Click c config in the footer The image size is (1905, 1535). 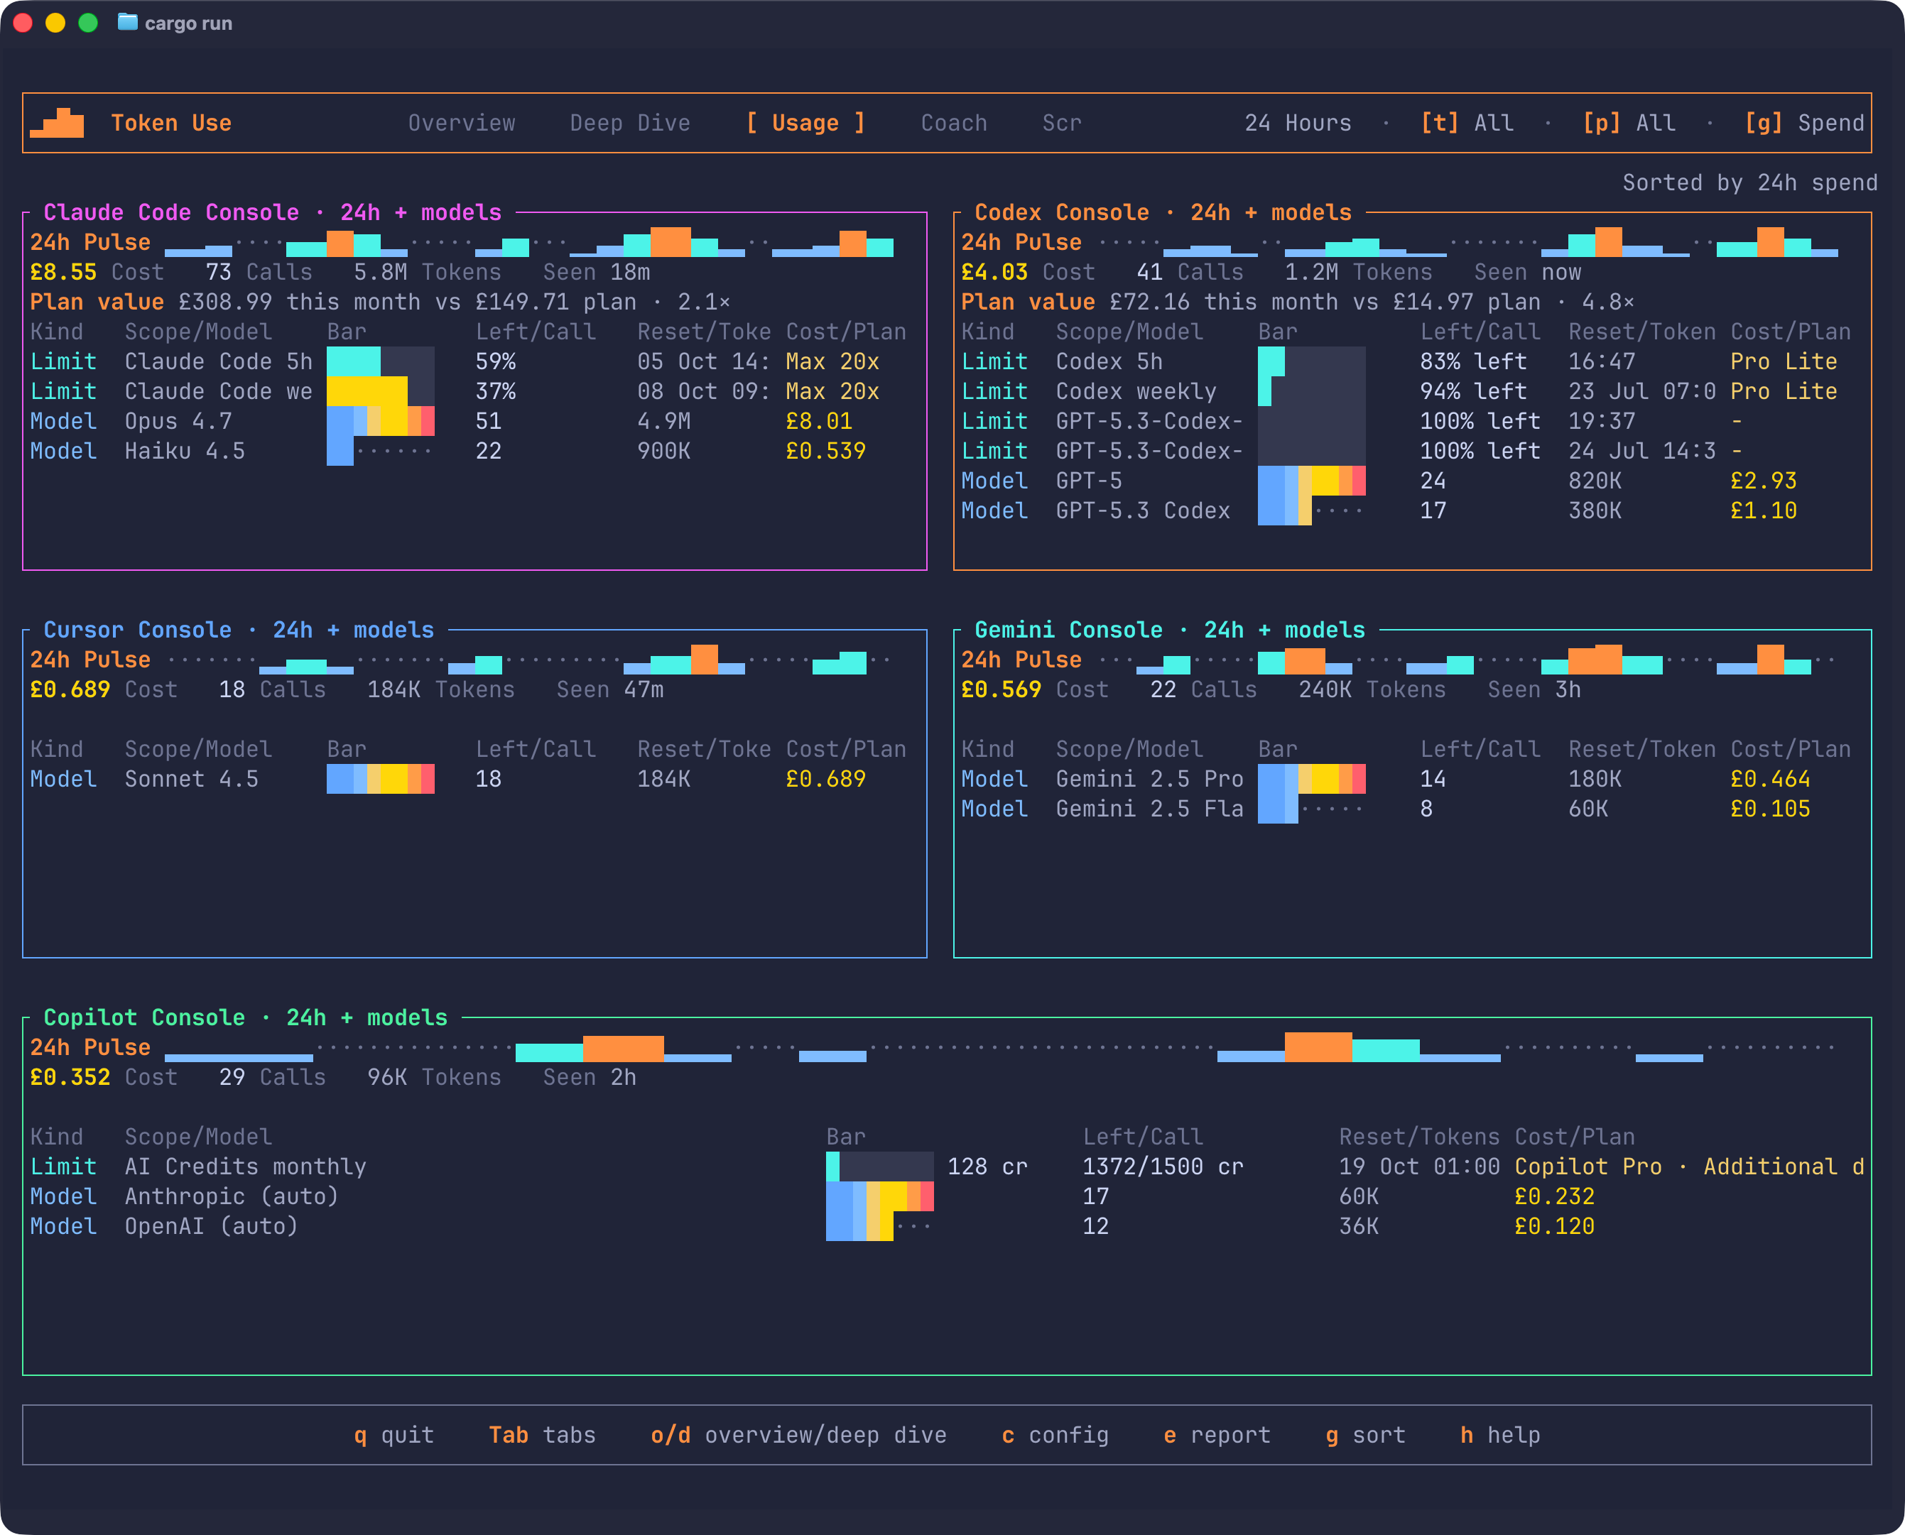click(x=1055, y=1434)
